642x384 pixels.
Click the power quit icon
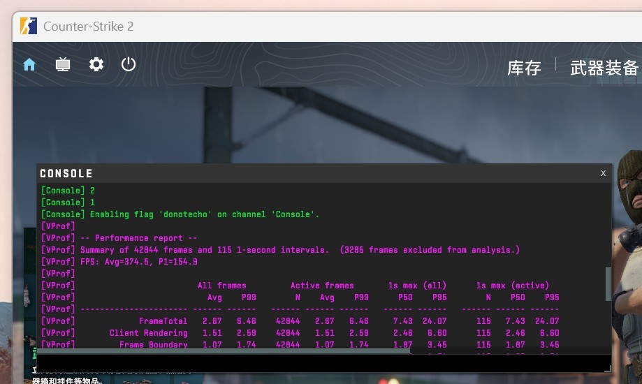coord(129,64)
